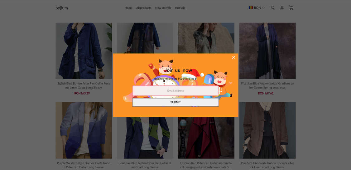Open Purple Western-style clothes Coats image
Screen dimensions: 351x170
[84, 131]
